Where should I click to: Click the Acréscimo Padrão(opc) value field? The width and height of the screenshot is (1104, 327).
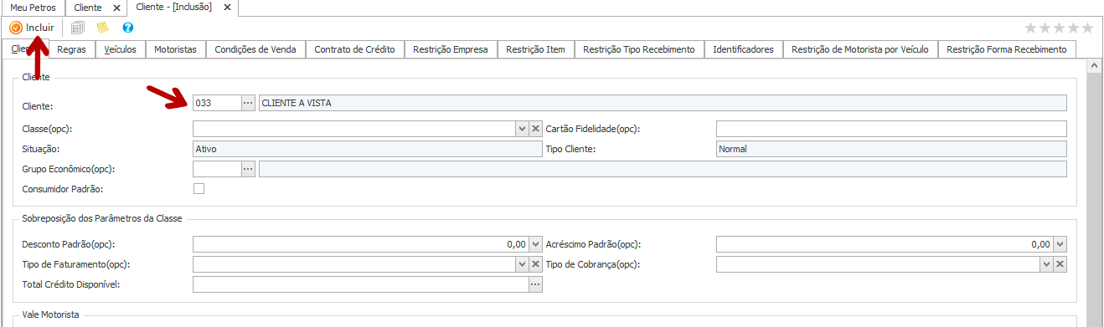885,244
